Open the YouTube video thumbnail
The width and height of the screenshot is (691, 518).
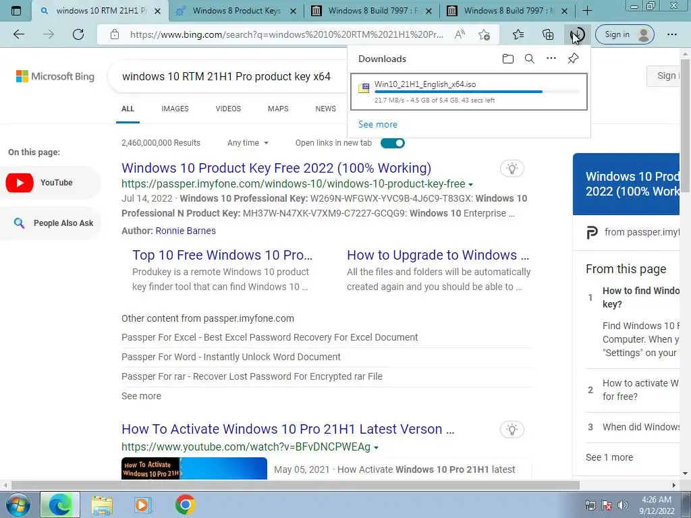(194, 468)
